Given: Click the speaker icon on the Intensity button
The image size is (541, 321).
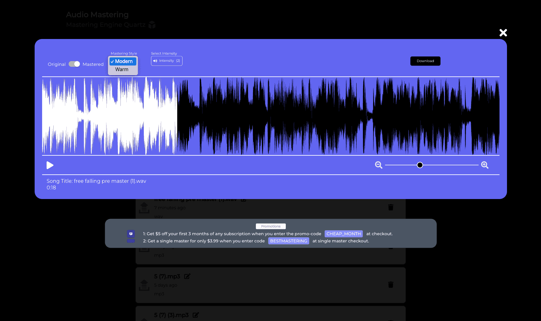Looking at the screenshot, I should click(155, 61).
